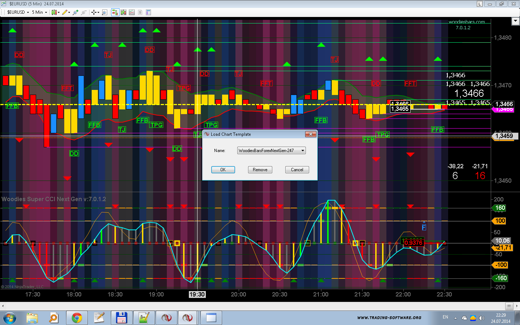The height and width of the screenshot is (325, 520).
Task: Click the zoom in magnifier icon
Action: point(75,12)
